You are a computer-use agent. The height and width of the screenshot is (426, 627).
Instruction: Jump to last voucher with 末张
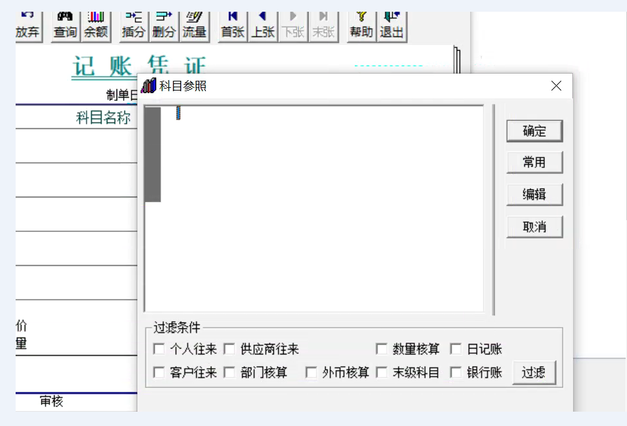coord(323,27)
